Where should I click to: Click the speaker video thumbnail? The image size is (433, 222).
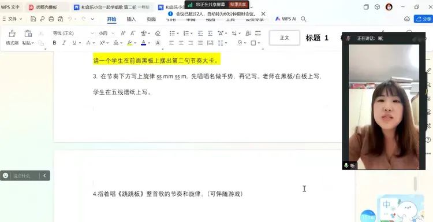click(384, 107)
